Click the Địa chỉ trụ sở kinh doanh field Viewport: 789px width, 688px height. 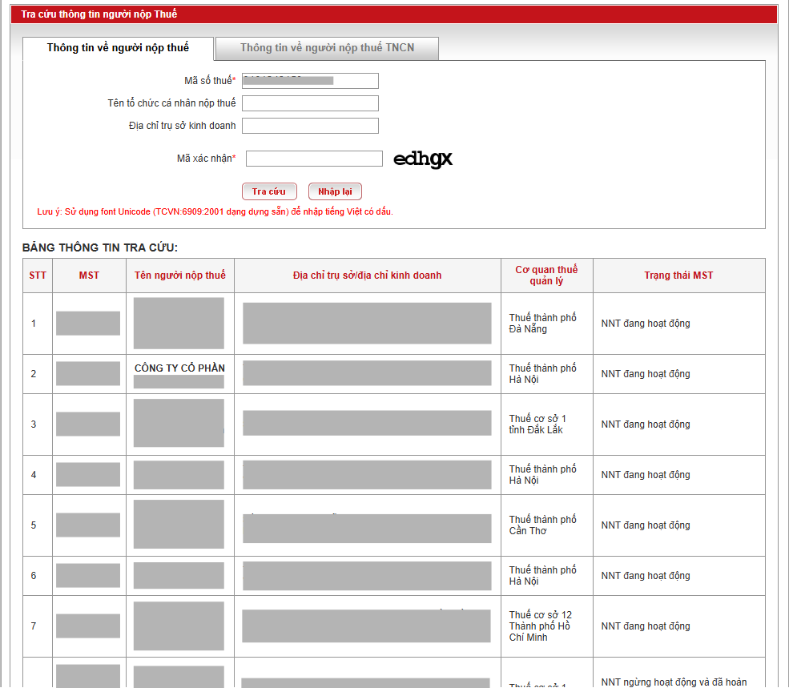point(310,126)
